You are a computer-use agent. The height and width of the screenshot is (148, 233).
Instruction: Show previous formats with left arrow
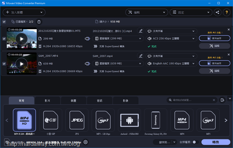pos(7,120)
